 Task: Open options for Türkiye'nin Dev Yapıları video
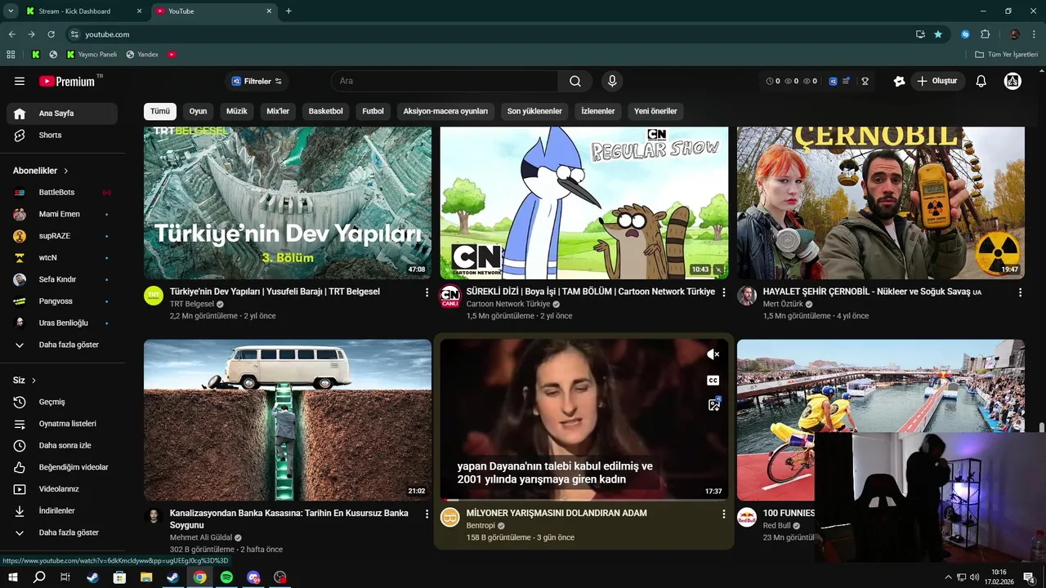click(x=427, y=292)
